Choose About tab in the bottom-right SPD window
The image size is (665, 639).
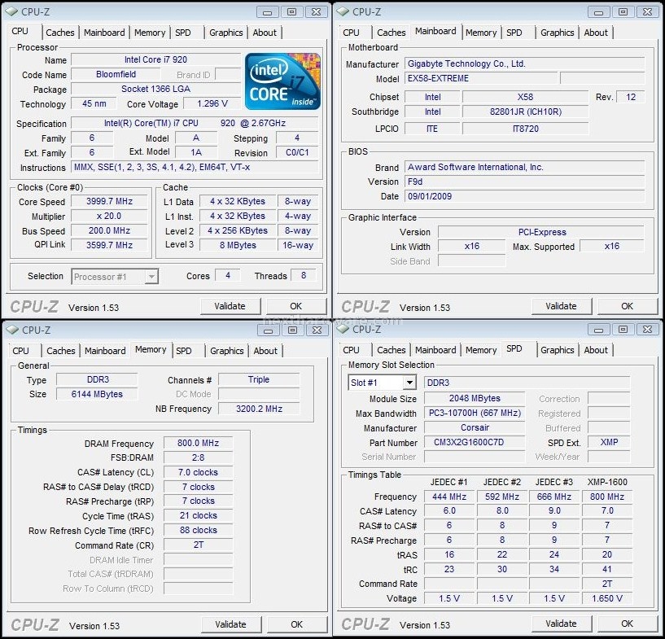(596, 350)
